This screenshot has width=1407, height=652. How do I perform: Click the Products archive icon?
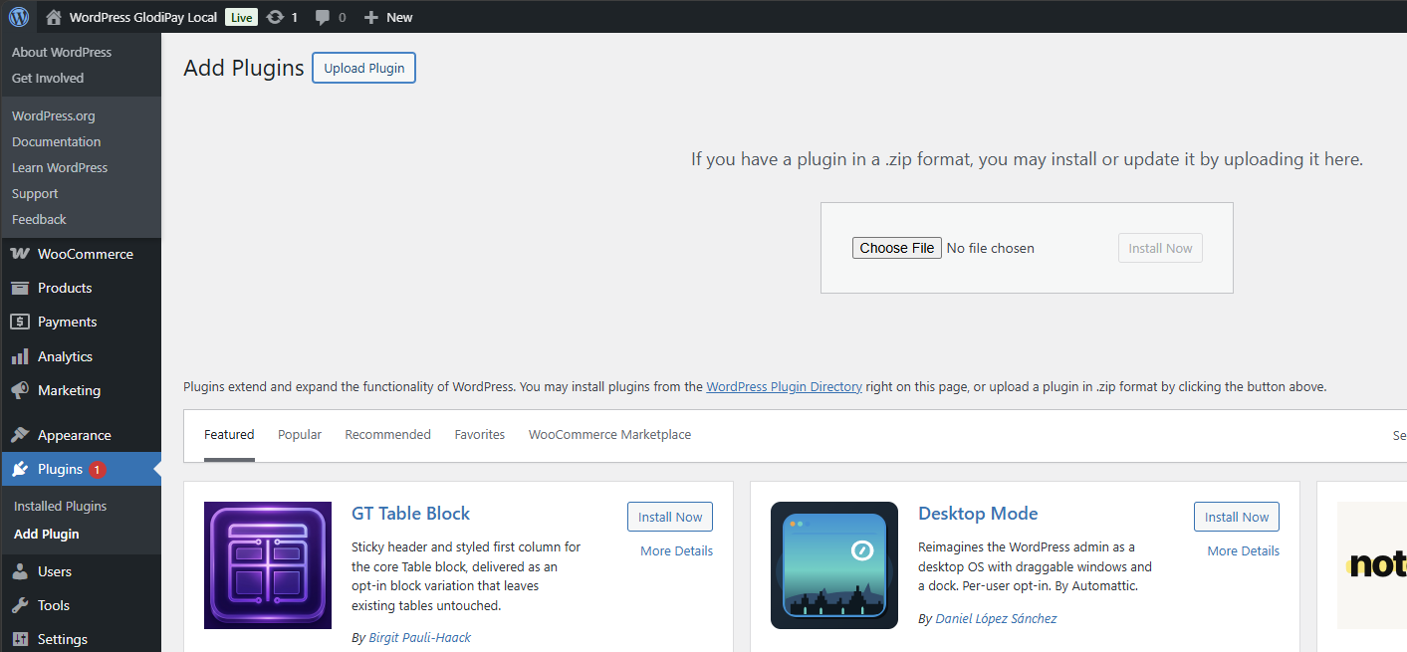click(x=20, y=288)
